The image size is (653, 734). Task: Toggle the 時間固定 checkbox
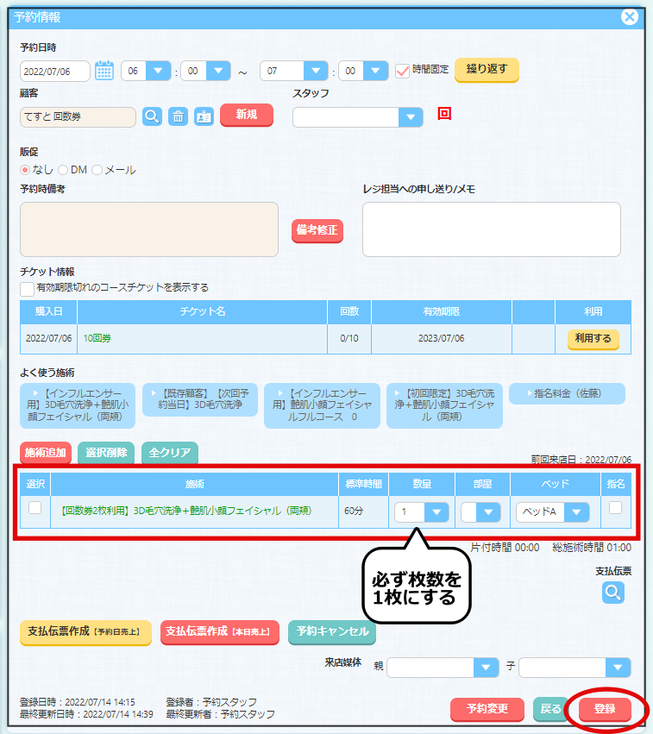point(402,71)
